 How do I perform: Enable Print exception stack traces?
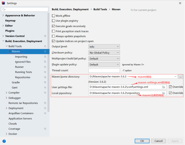[53, 31]
